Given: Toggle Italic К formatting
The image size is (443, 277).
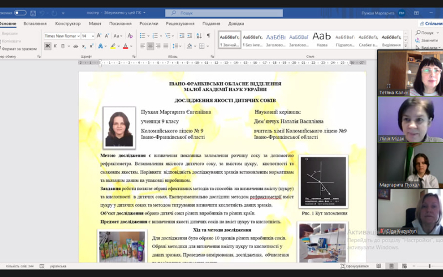Looking at the screenshot, I should pos(55,46).
